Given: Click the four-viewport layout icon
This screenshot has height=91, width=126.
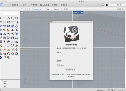Looking at the screenshot, I should (x=22, y=9).
